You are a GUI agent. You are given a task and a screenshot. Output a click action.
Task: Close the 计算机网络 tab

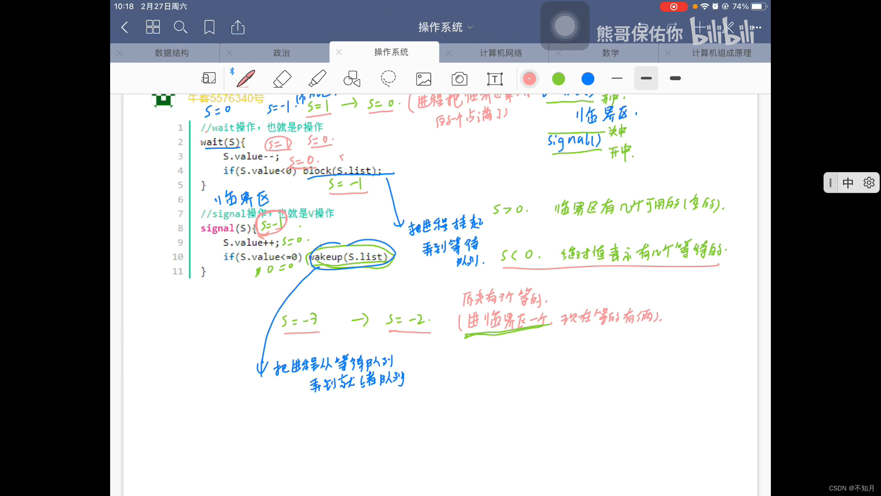(448, 53)
